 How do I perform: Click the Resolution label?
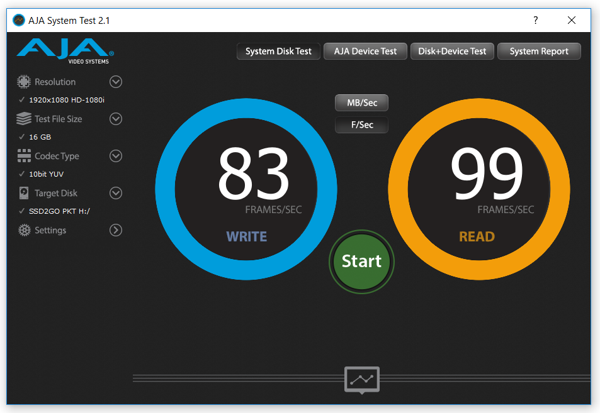pos(55,82)
